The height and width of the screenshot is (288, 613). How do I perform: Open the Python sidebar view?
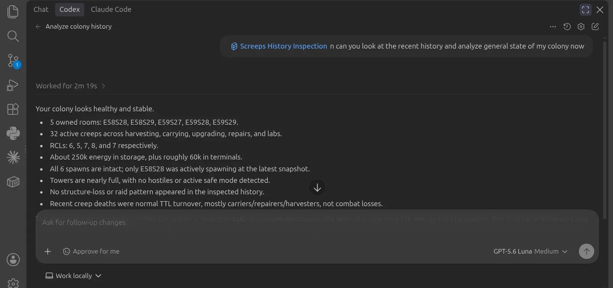pos(13,133)
